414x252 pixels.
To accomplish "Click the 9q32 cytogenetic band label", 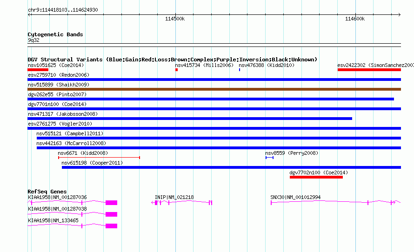I will pos(33,40).
